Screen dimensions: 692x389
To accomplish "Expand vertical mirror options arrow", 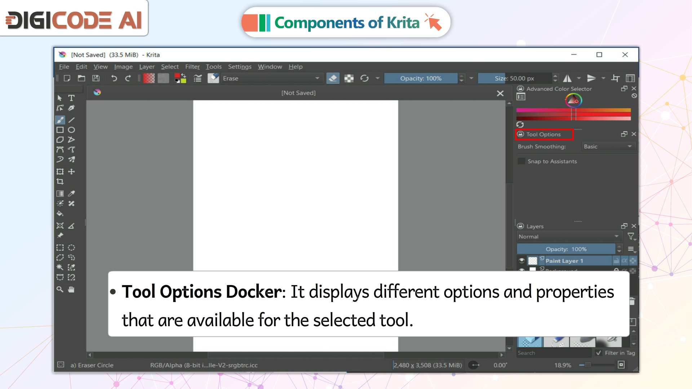I will 603,78.
